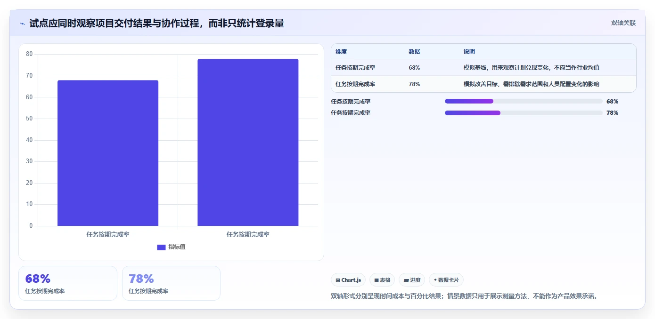Image resolution: width=655 pixels, height=319 pixels.
Task: Click the description starting with 模拟基线
Action: click(x=532, y=68)
